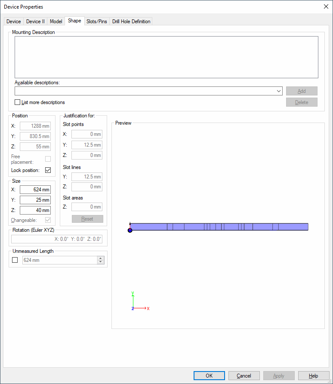The height and width of the screenshot is (384, 333).
Task: Decrease Unmeasured Length with down arrow
Action: click(x=101, y=262)
